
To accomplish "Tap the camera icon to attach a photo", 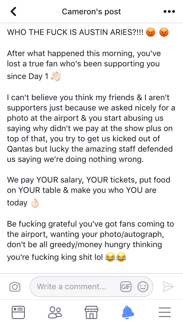I will (x=15, y=286).
